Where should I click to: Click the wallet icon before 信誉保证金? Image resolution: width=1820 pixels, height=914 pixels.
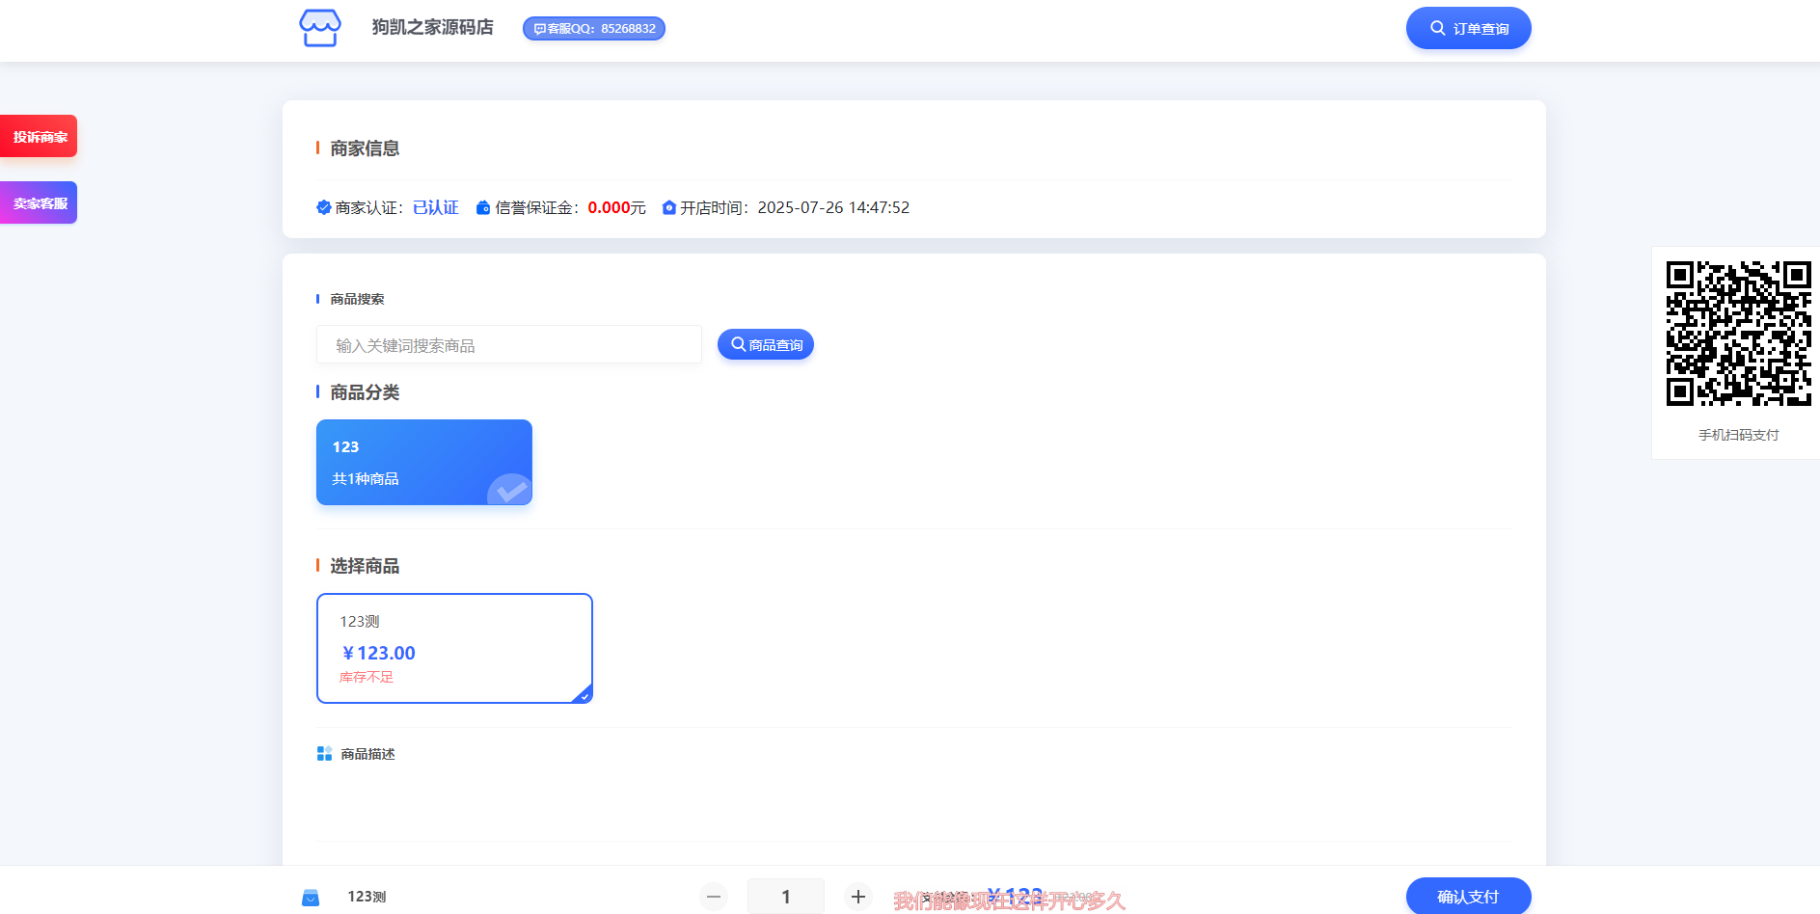click(x=482, y=207)
